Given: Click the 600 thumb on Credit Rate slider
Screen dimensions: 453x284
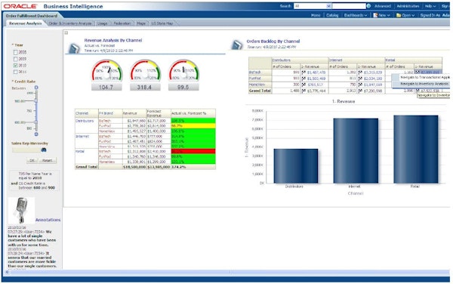Looking at the screenshot, I should tap(35, 122).
